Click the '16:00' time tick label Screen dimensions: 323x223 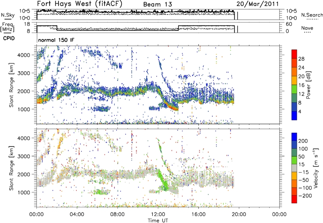pos(198,215)
